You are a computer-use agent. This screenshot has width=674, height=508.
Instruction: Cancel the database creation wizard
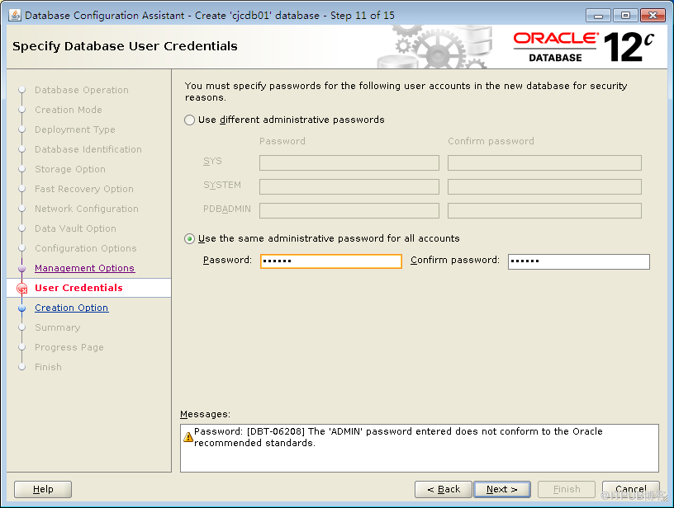630,490
